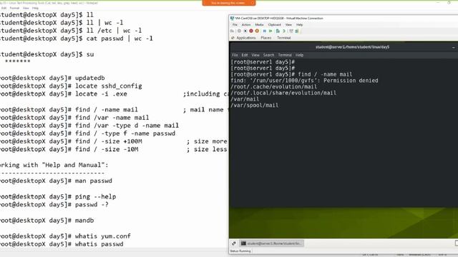The height and width of the screenshot is (257, 458).
Task: Click 'man passwd' line in Notepad
Action: (94, 181)
